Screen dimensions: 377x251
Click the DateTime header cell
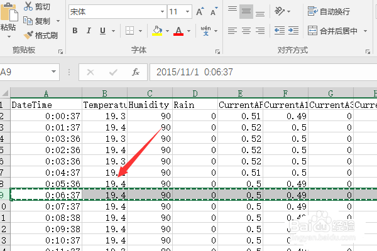[x=46, y=105]
